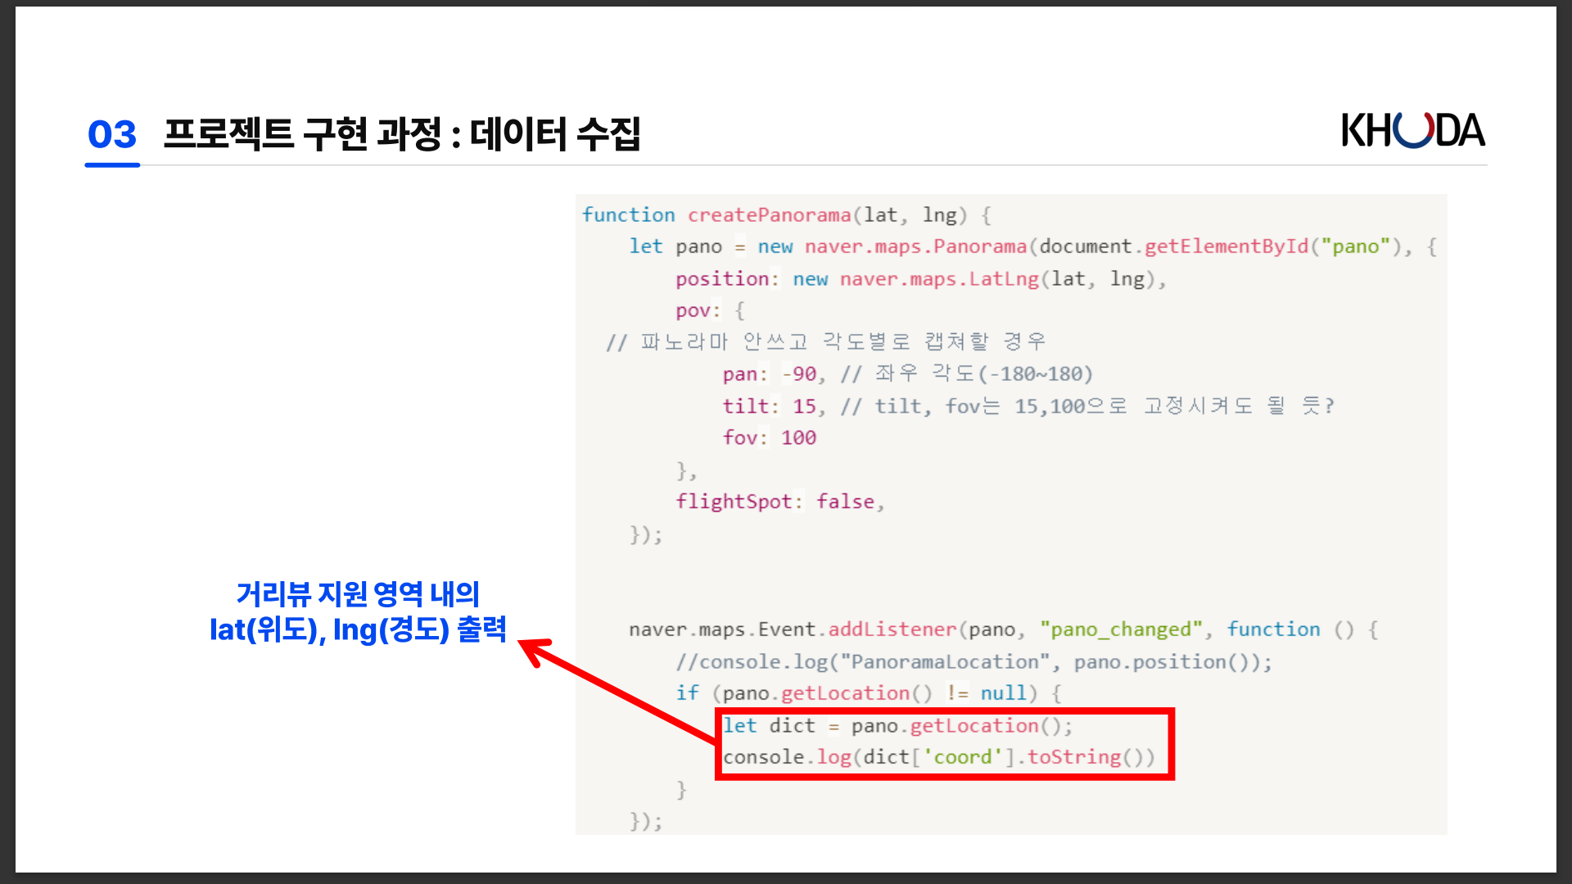This screenshot has width=1572, height=884.
Task: Click the KHUDA logo
Action: [1412, 131]
